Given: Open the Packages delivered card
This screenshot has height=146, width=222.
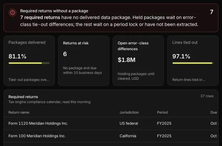Looking at the screenshot, I should (x=29, y=61).
